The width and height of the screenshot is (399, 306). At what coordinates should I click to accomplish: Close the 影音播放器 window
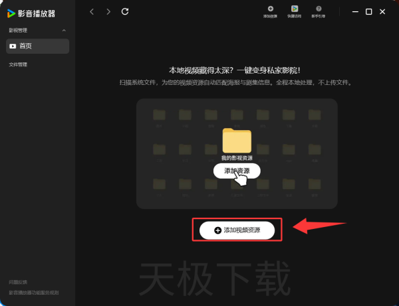[x=383, y=12]
